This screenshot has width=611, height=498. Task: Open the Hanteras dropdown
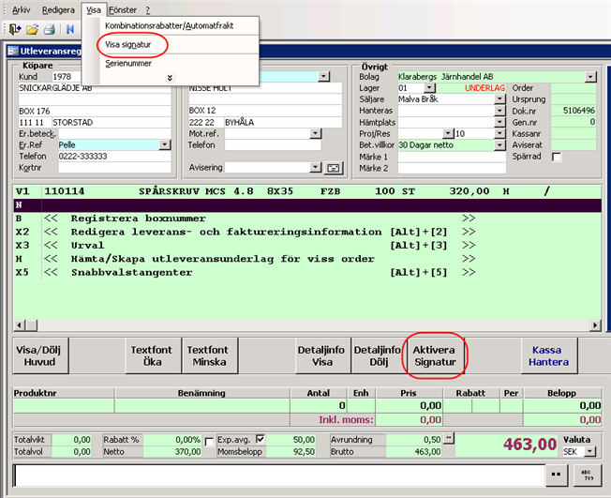499,111
